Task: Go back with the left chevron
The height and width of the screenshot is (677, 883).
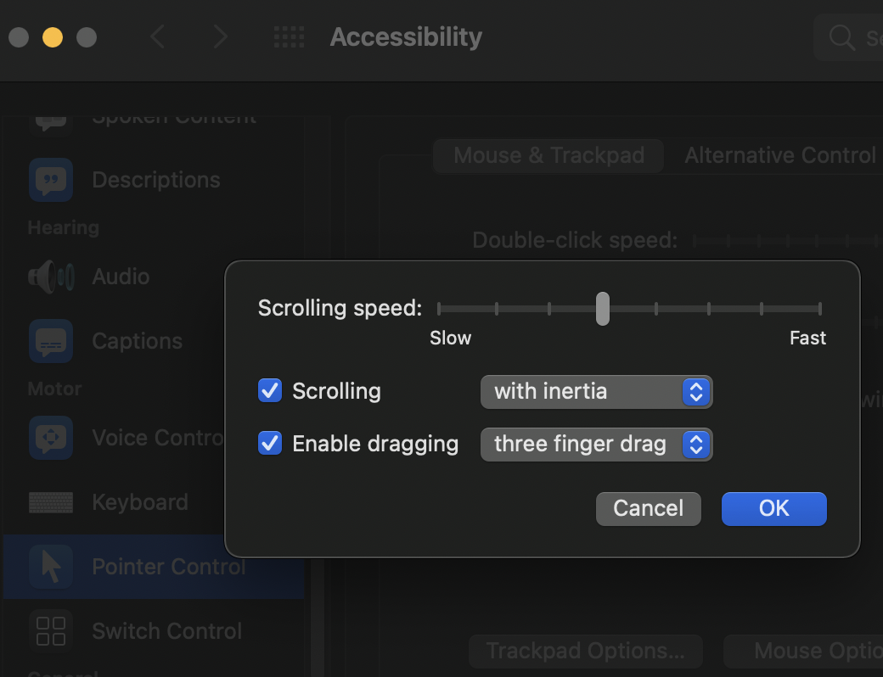Action: pos(158,37)
